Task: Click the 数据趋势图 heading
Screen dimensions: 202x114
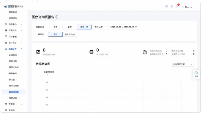Action: (x=43, y=64)
